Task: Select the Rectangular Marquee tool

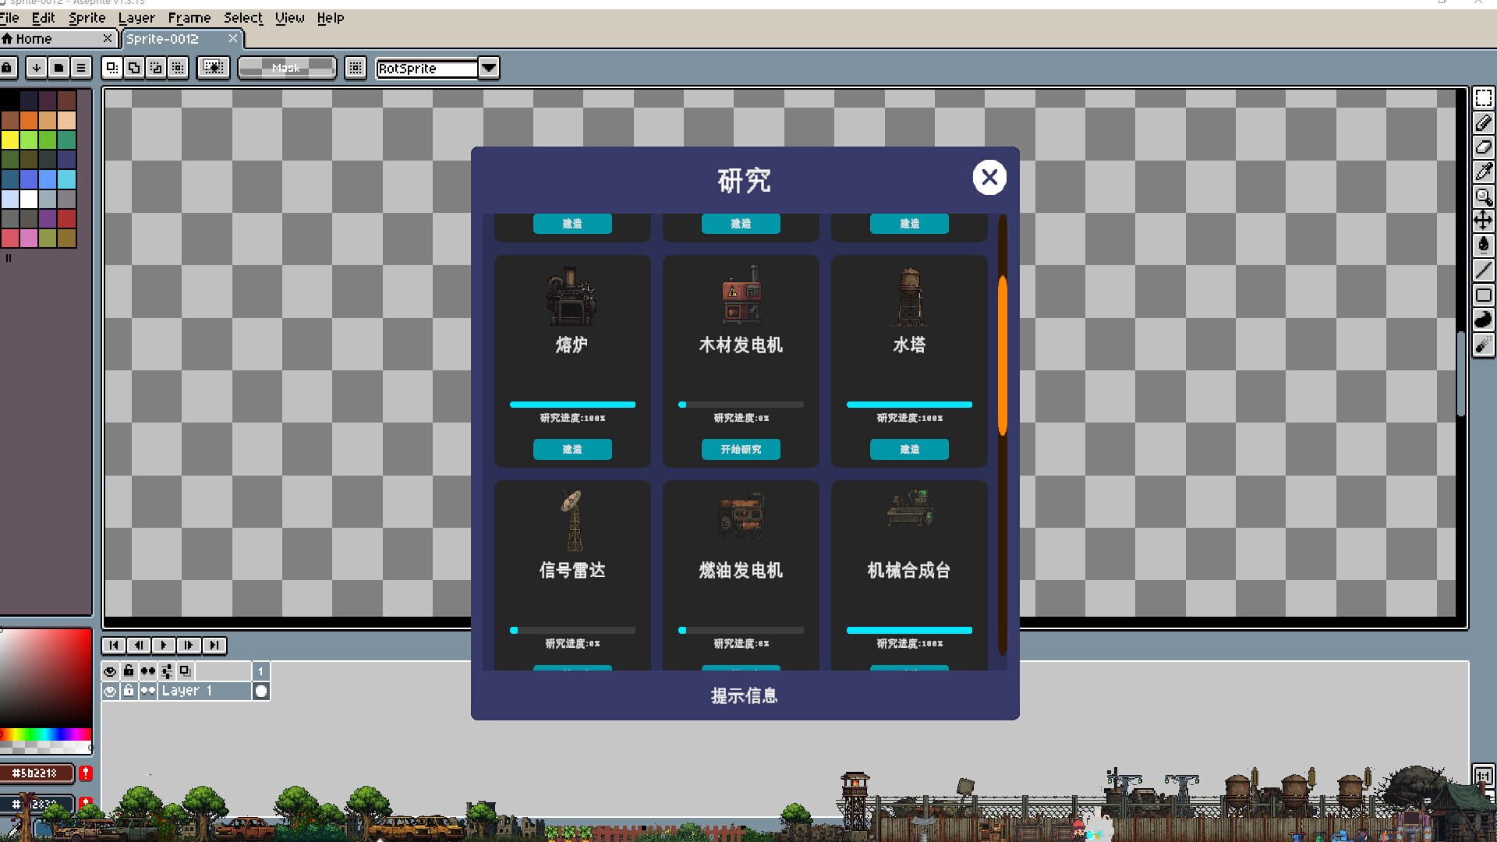Action: point(1484,98)
